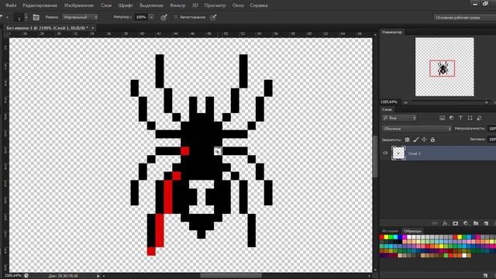Image resolution: width=496 pixels, height=279 pixels.
Task: Create a new layer
Action: pos(486,223)
